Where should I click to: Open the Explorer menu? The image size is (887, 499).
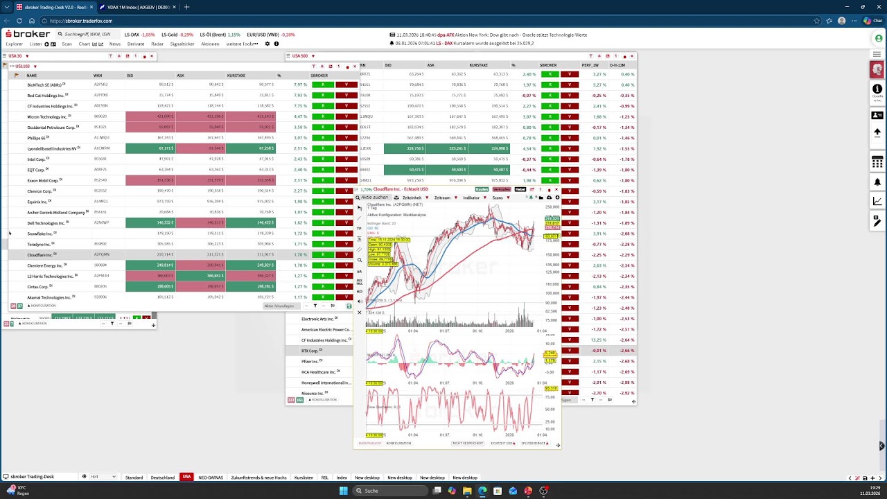pyautogui.click(x=14, y=44)
